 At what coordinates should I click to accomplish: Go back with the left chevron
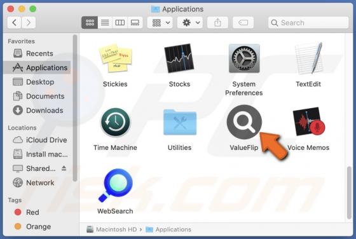click(14, 22)
